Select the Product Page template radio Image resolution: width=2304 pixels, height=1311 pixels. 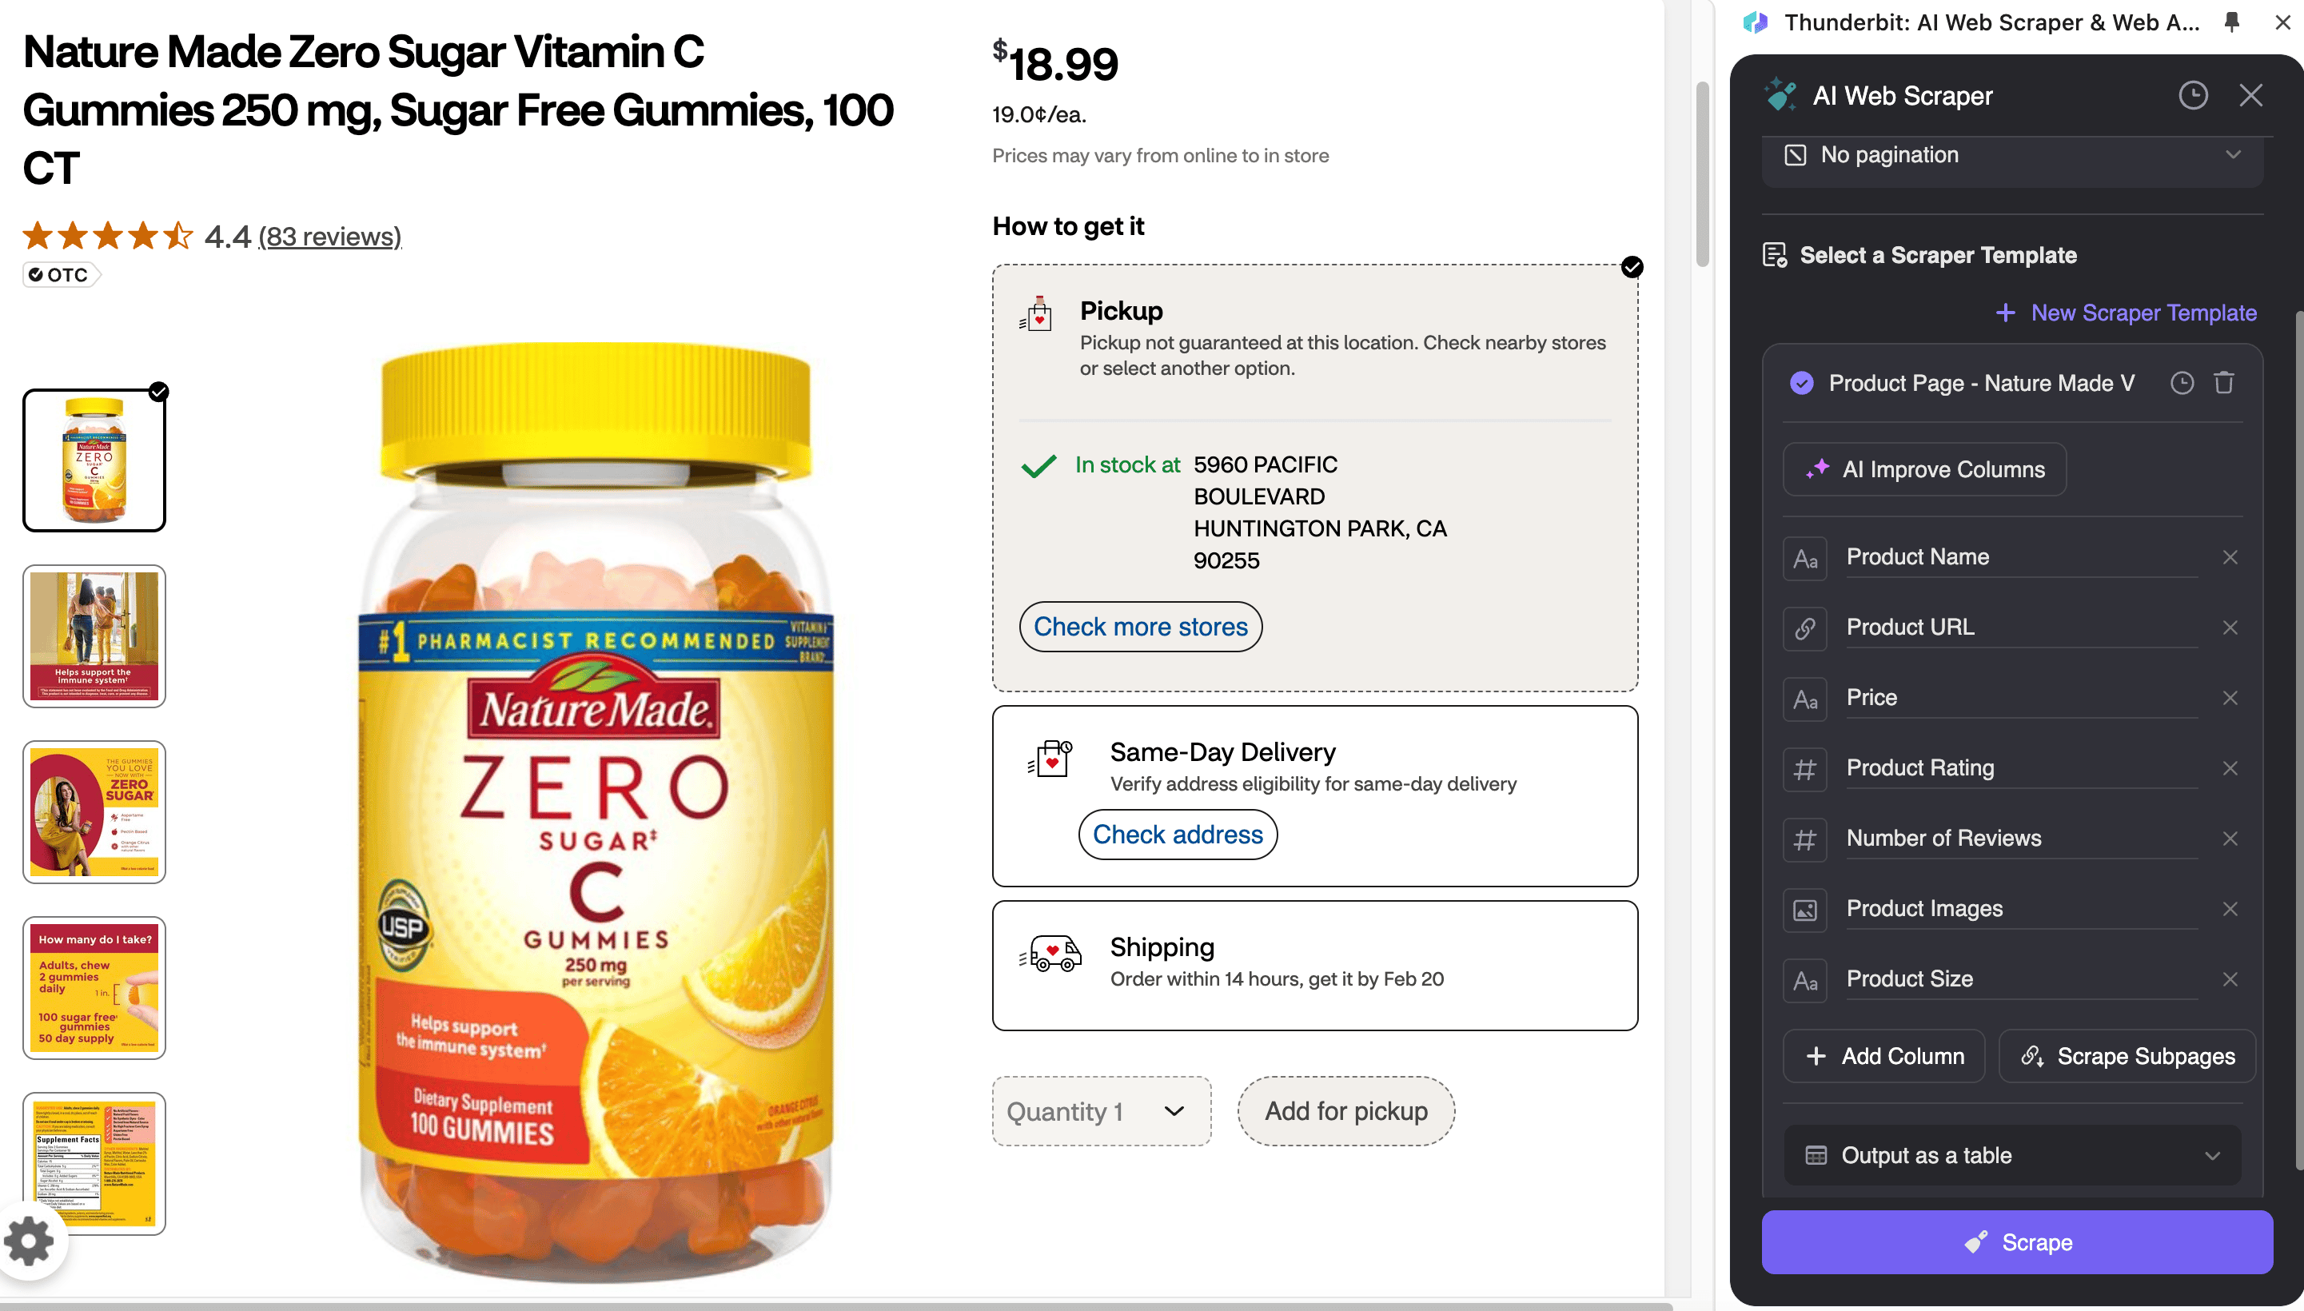[x=1800, y=384]
